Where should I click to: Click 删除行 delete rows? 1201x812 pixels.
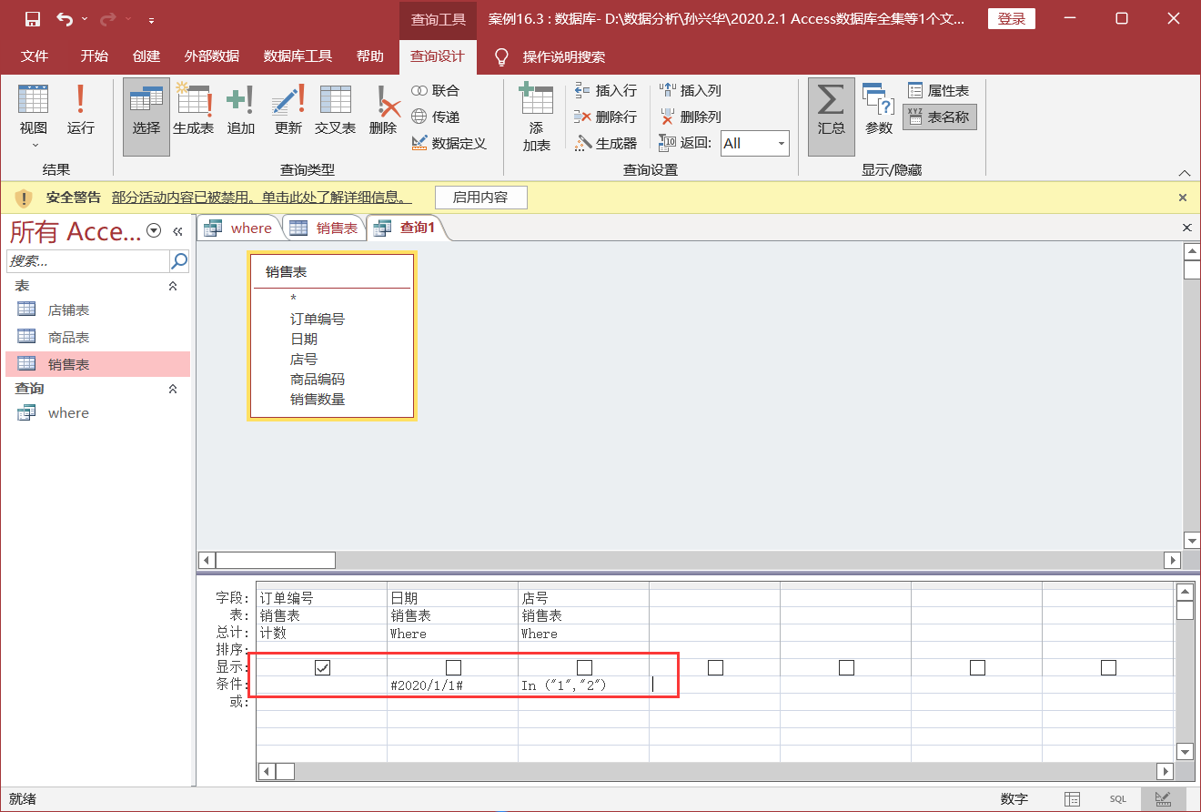point(606,117)
